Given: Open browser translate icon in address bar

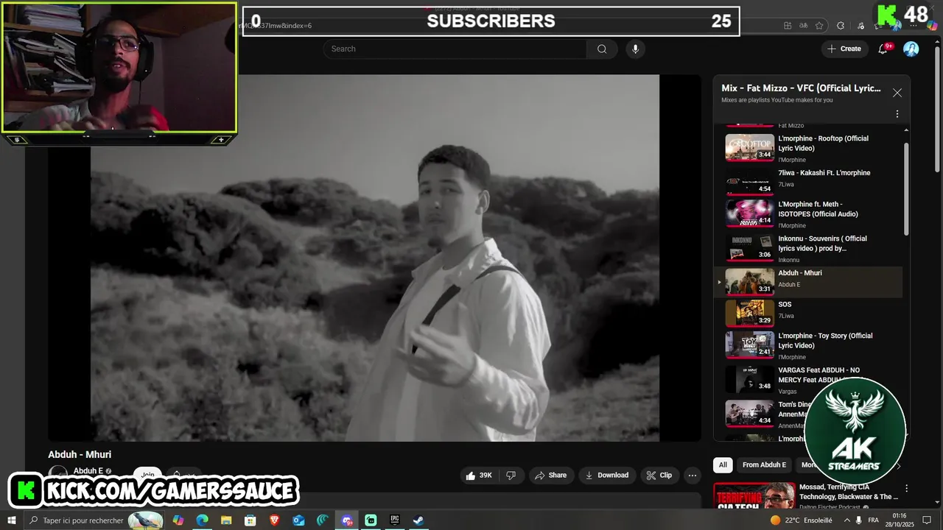Looking at the screenshot, I should pyautogui.click(x=803, y=26).
